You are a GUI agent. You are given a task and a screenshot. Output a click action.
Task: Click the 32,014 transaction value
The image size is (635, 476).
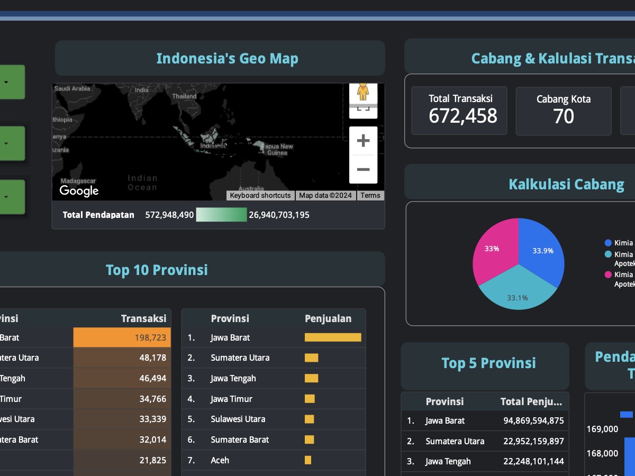pos(152,440)
